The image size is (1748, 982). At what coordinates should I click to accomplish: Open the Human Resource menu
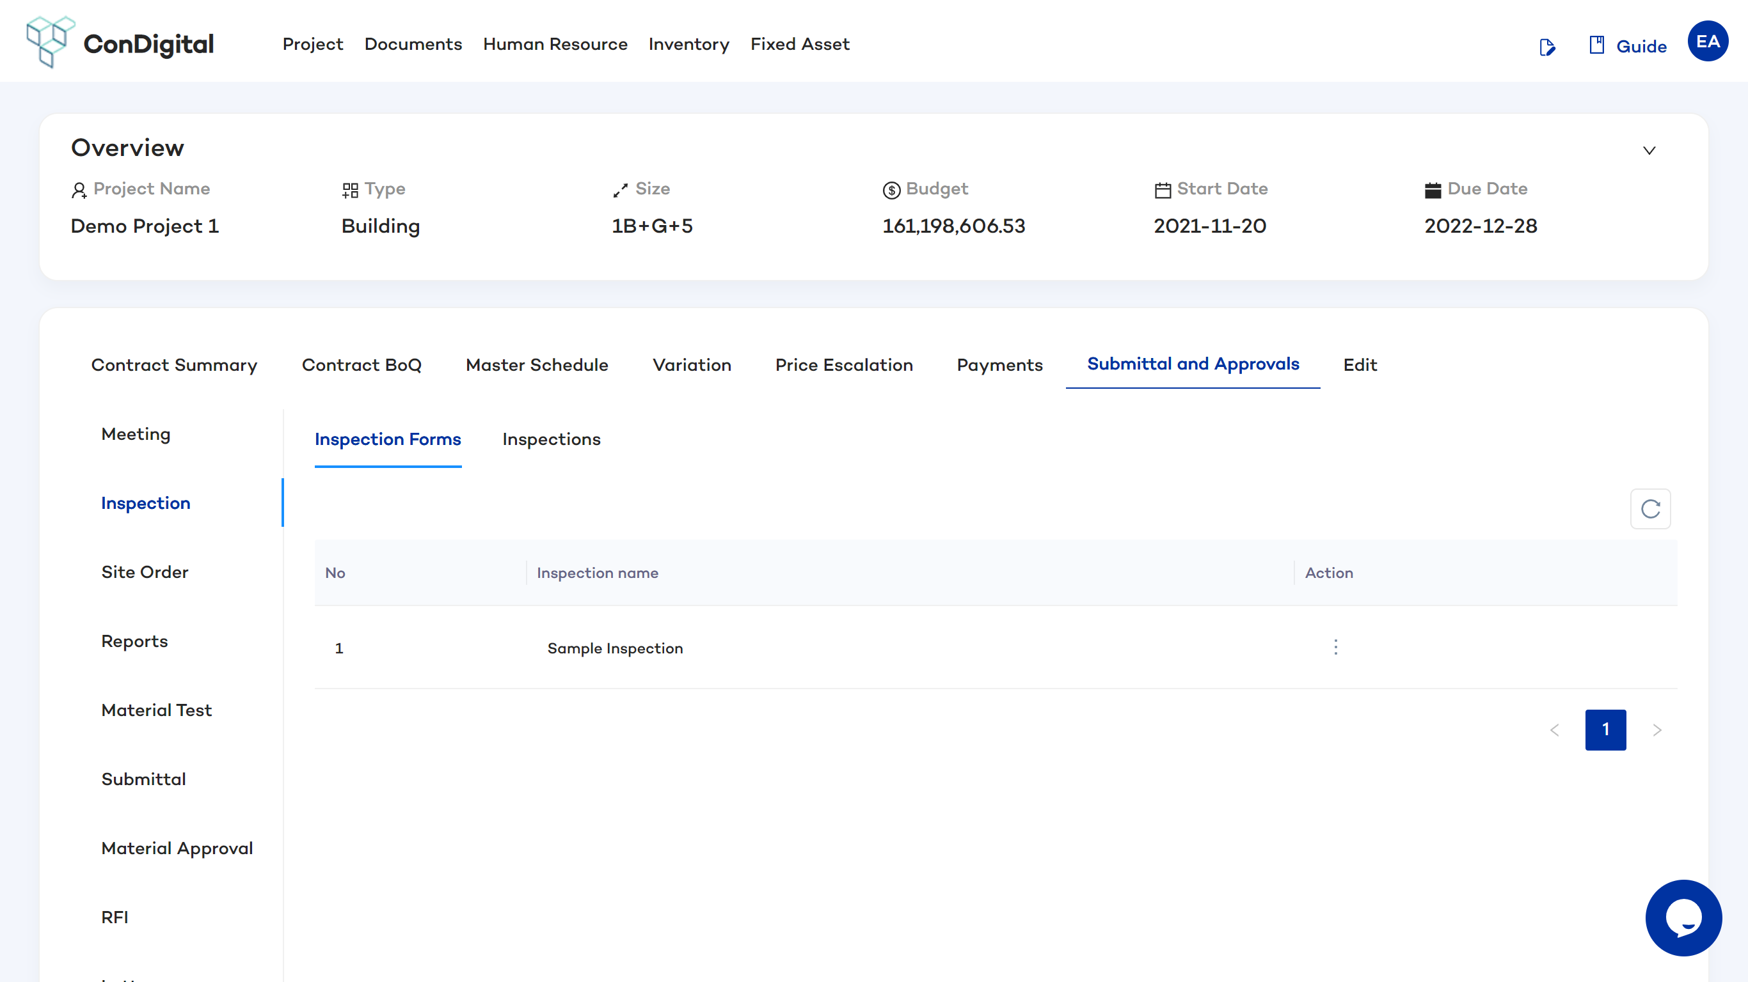click(x=554, y=44)
